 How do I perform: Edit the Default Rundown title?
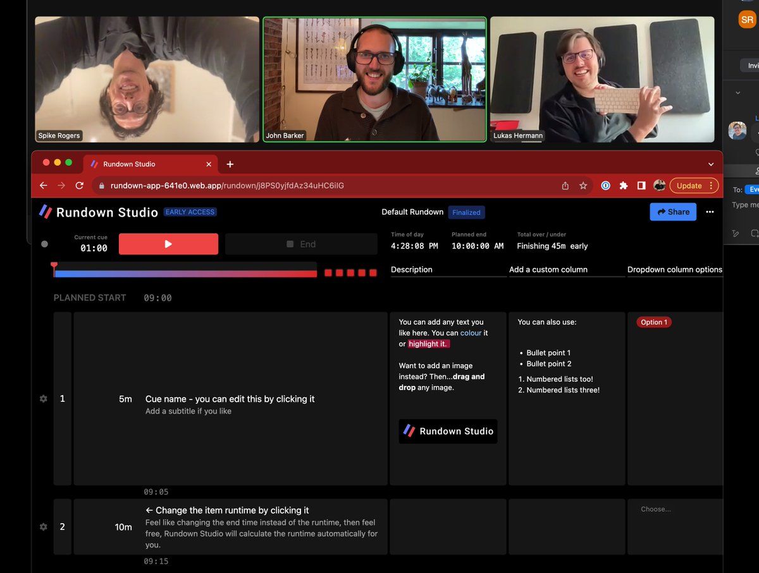pyautogui.click(x=412, y=212)
